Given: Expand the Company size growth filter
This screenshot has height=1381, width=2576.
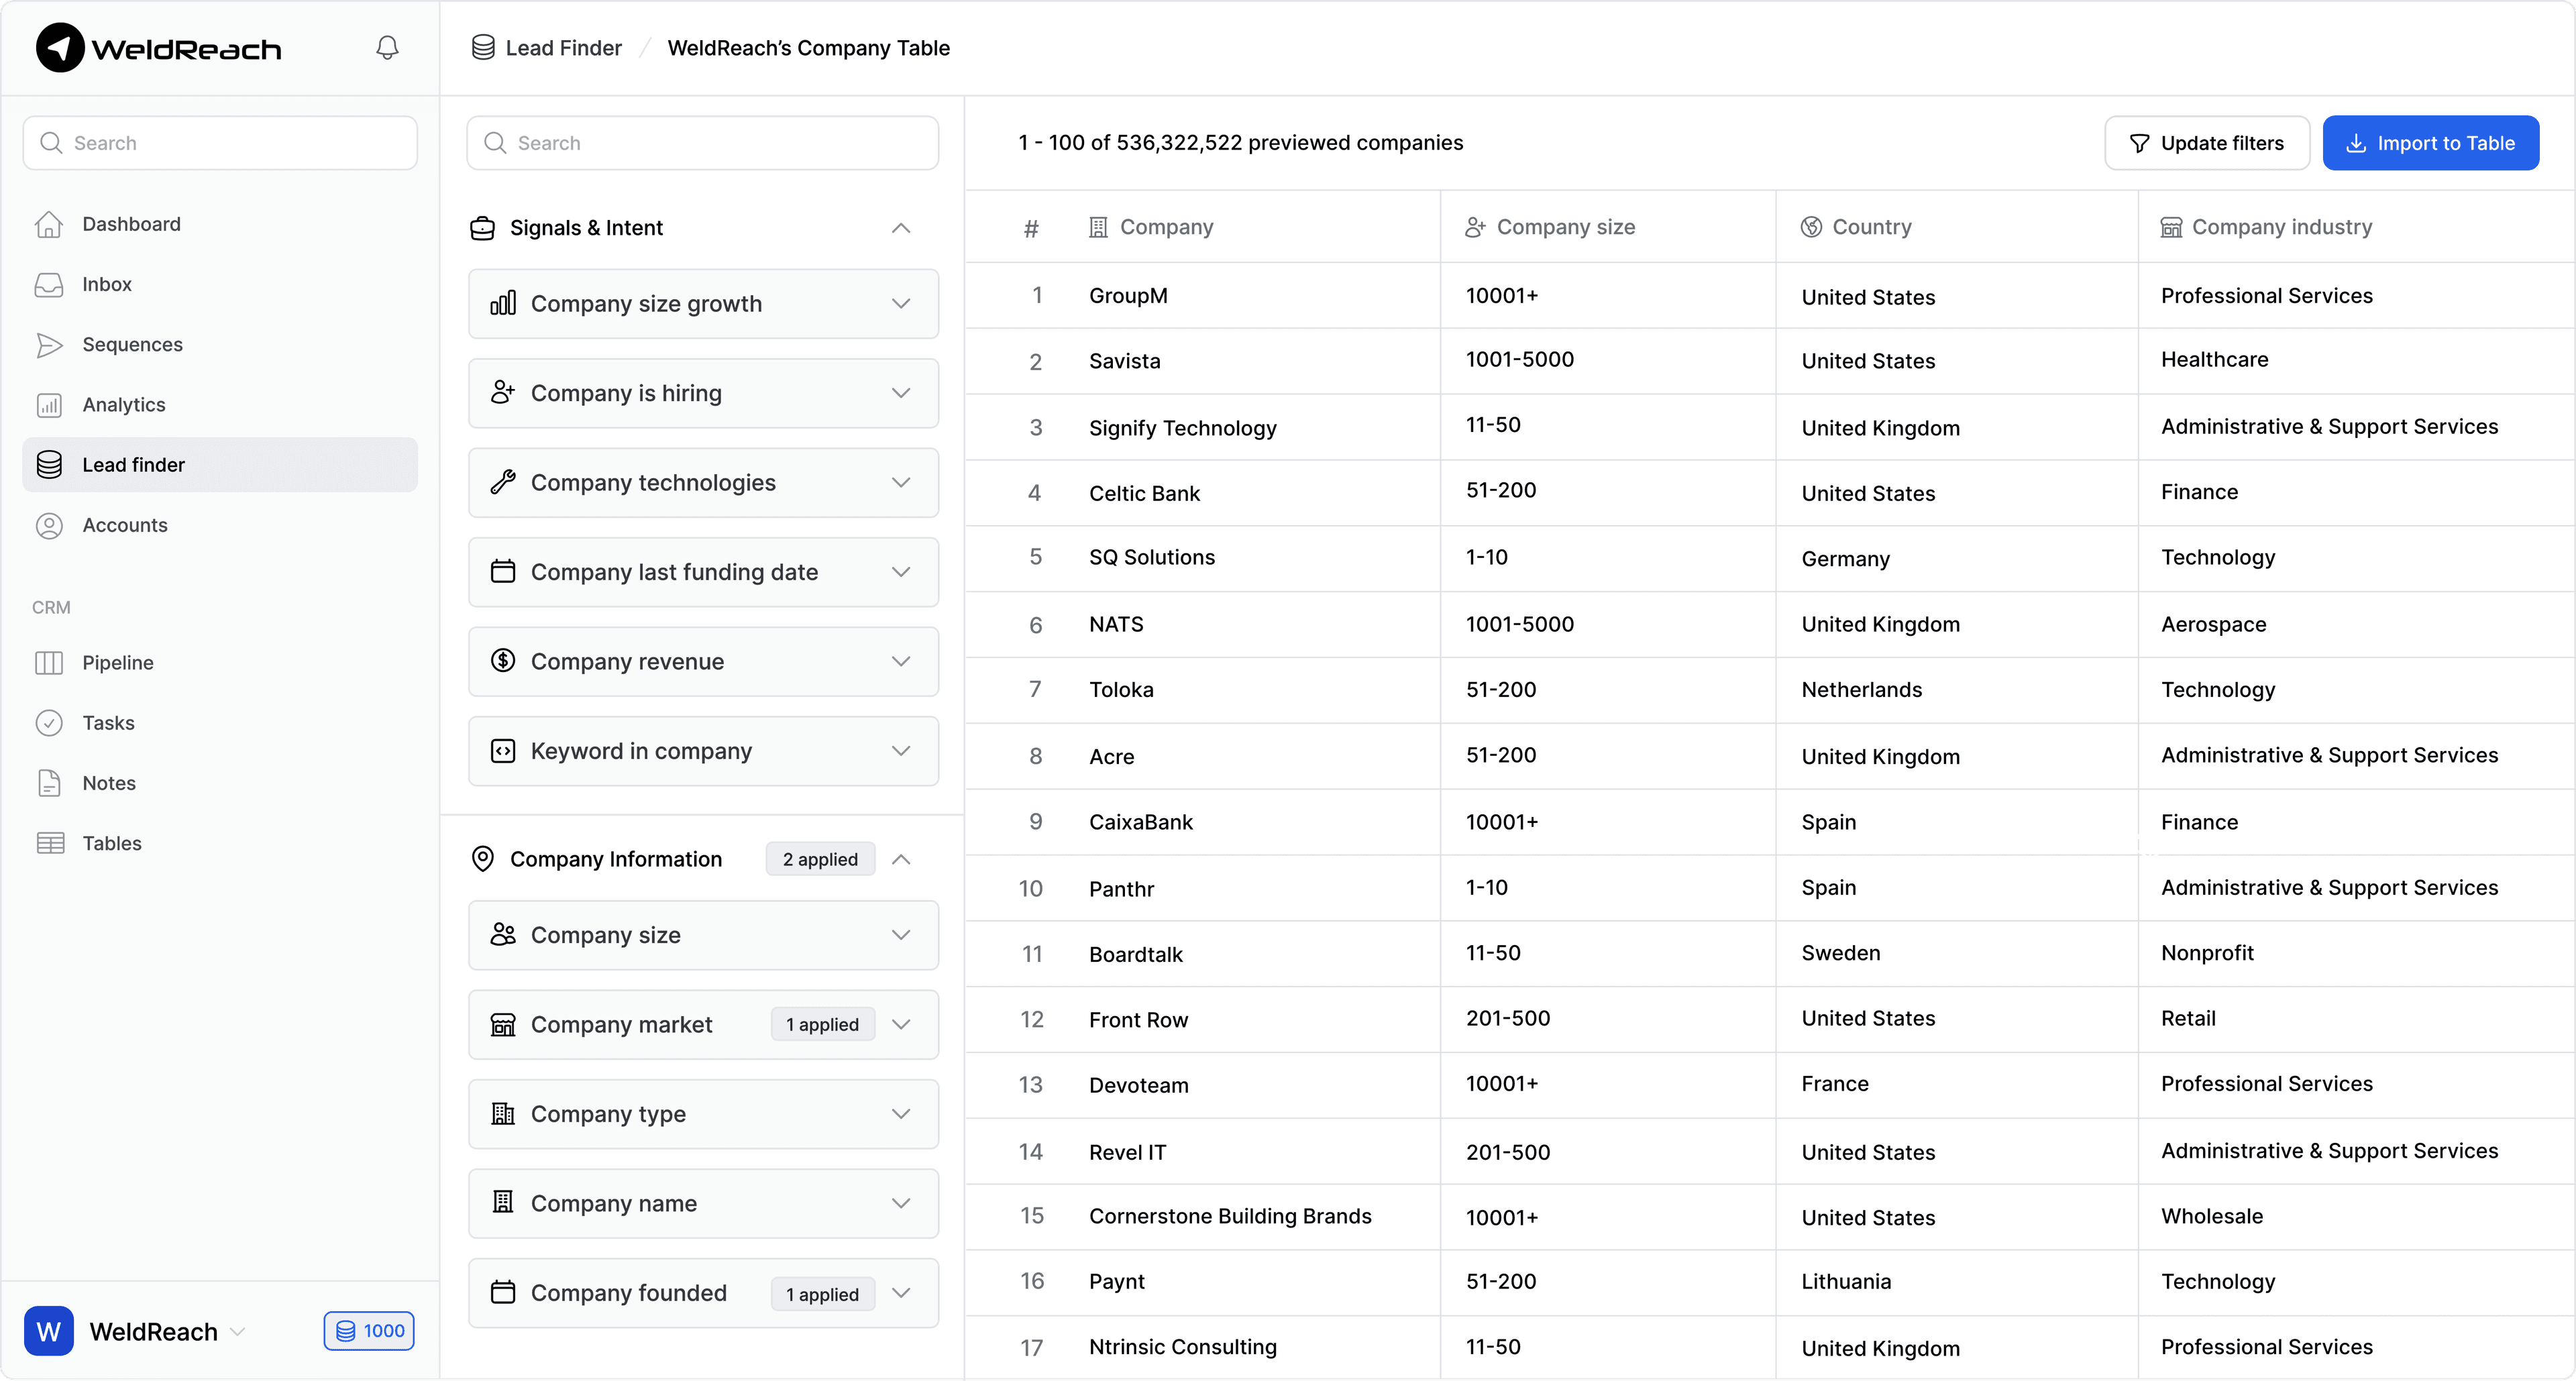Looking at the screenshot, I should tap(901, 303).
